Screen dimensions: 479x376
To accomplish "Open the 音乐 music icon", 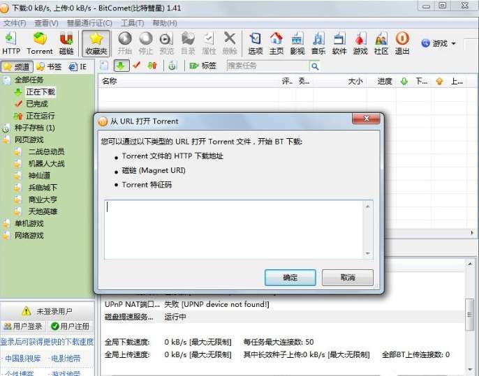I will pyautogui.click(x=318, y=43).
